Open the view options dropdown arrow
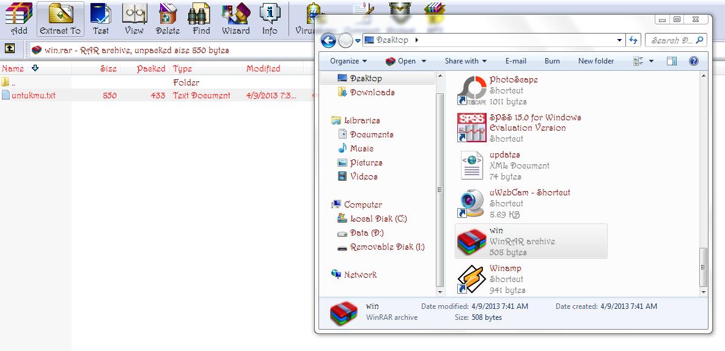 (x=652, y=61)
